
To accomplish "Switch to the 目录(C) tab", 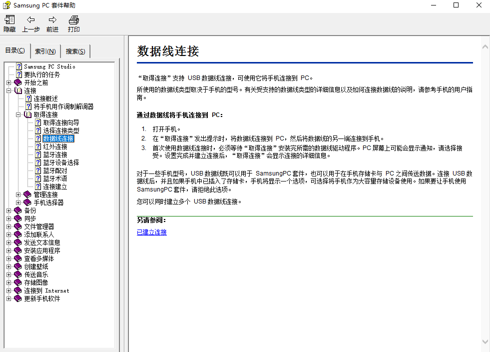I will click(x=15, y=50).
